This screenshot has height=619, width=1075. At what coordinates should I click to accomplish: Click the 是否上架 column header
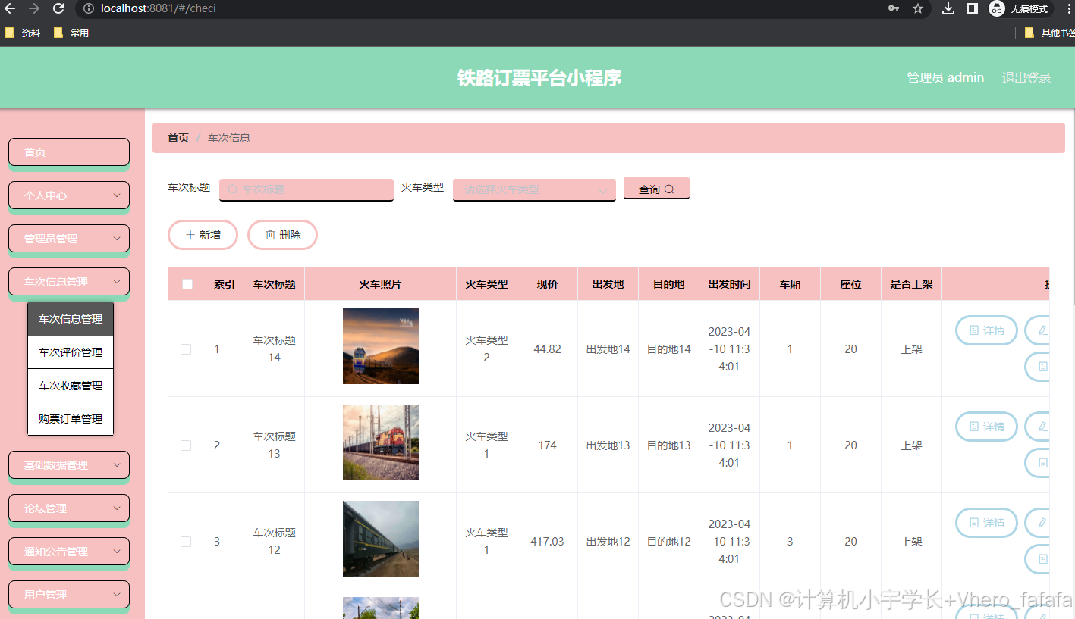pos(911,284)
